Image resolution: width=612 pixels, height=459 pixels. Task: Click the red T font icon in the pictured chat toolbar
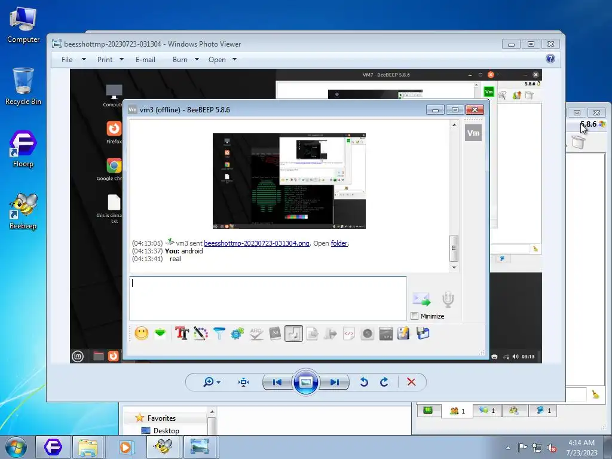pyautogui.click(x=182, y=333)
